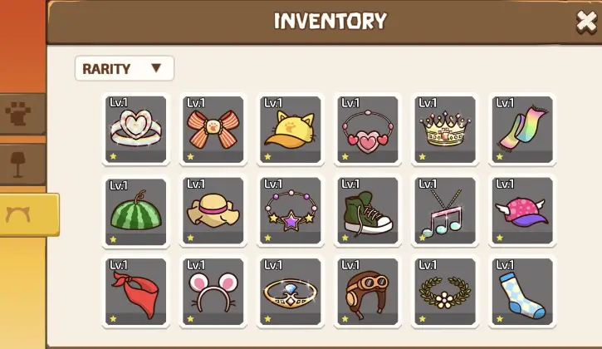Select the heart ring accessory
The width and height of the screenshot is (602, 349).
[136, 130]
